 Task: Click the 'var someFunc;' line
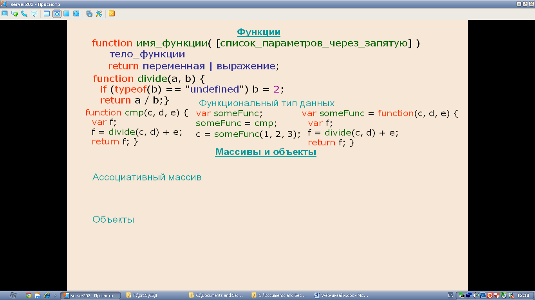pyautogui.click(x=229, y=114)
